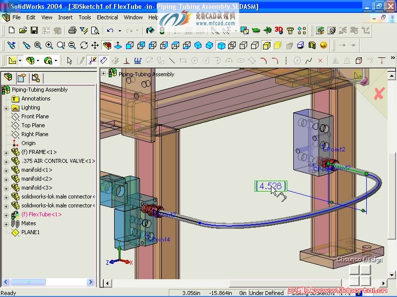Click the Undo arrow icon
Image resolution: width=397 pixels, height=297 pixels.
pyautogui.click(x=110, y=30)
